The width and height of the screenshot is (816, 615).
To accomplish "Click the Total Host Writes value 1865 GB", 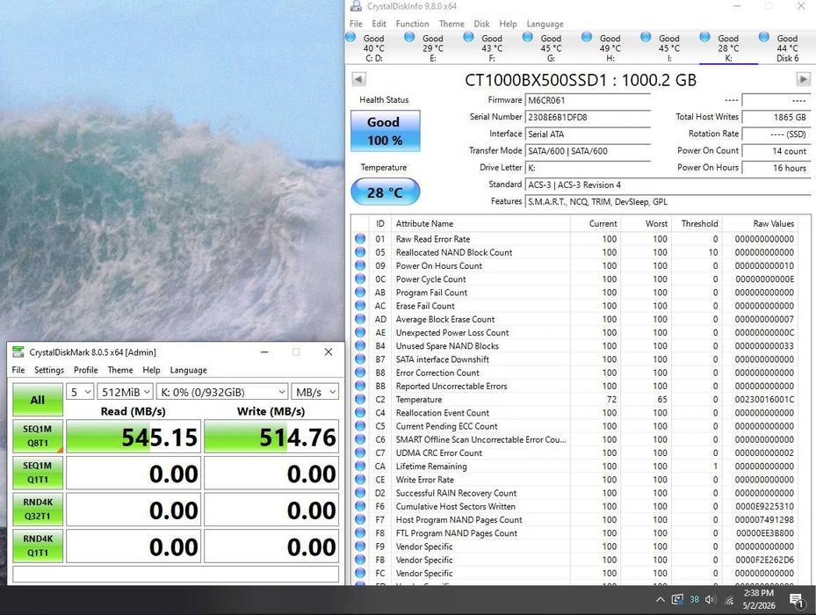I will pyautogui.click(x=776, y=117).
